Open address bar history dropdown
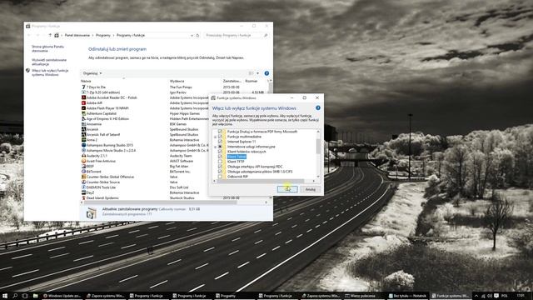The width and height of the screenshot is (533, 300). point(192,35)
